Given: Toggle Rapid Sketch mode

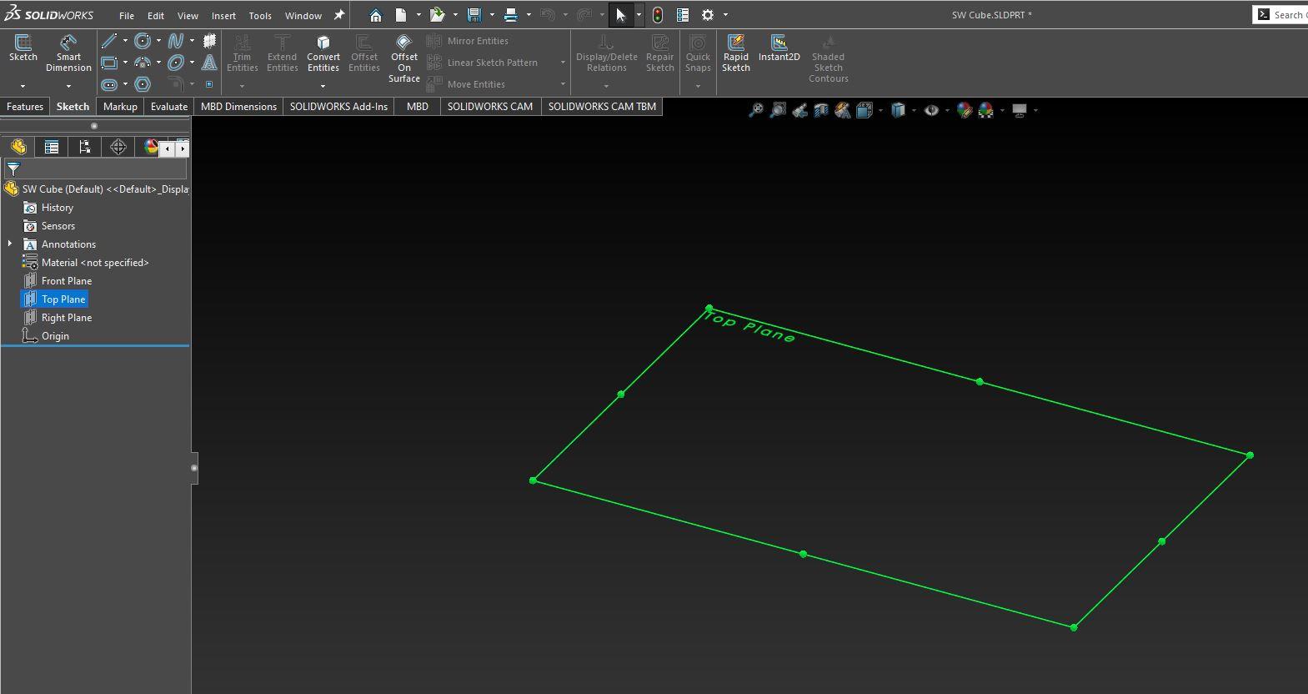Looking at the screenshot, I should pyautogui.click(x=735, y=53).
